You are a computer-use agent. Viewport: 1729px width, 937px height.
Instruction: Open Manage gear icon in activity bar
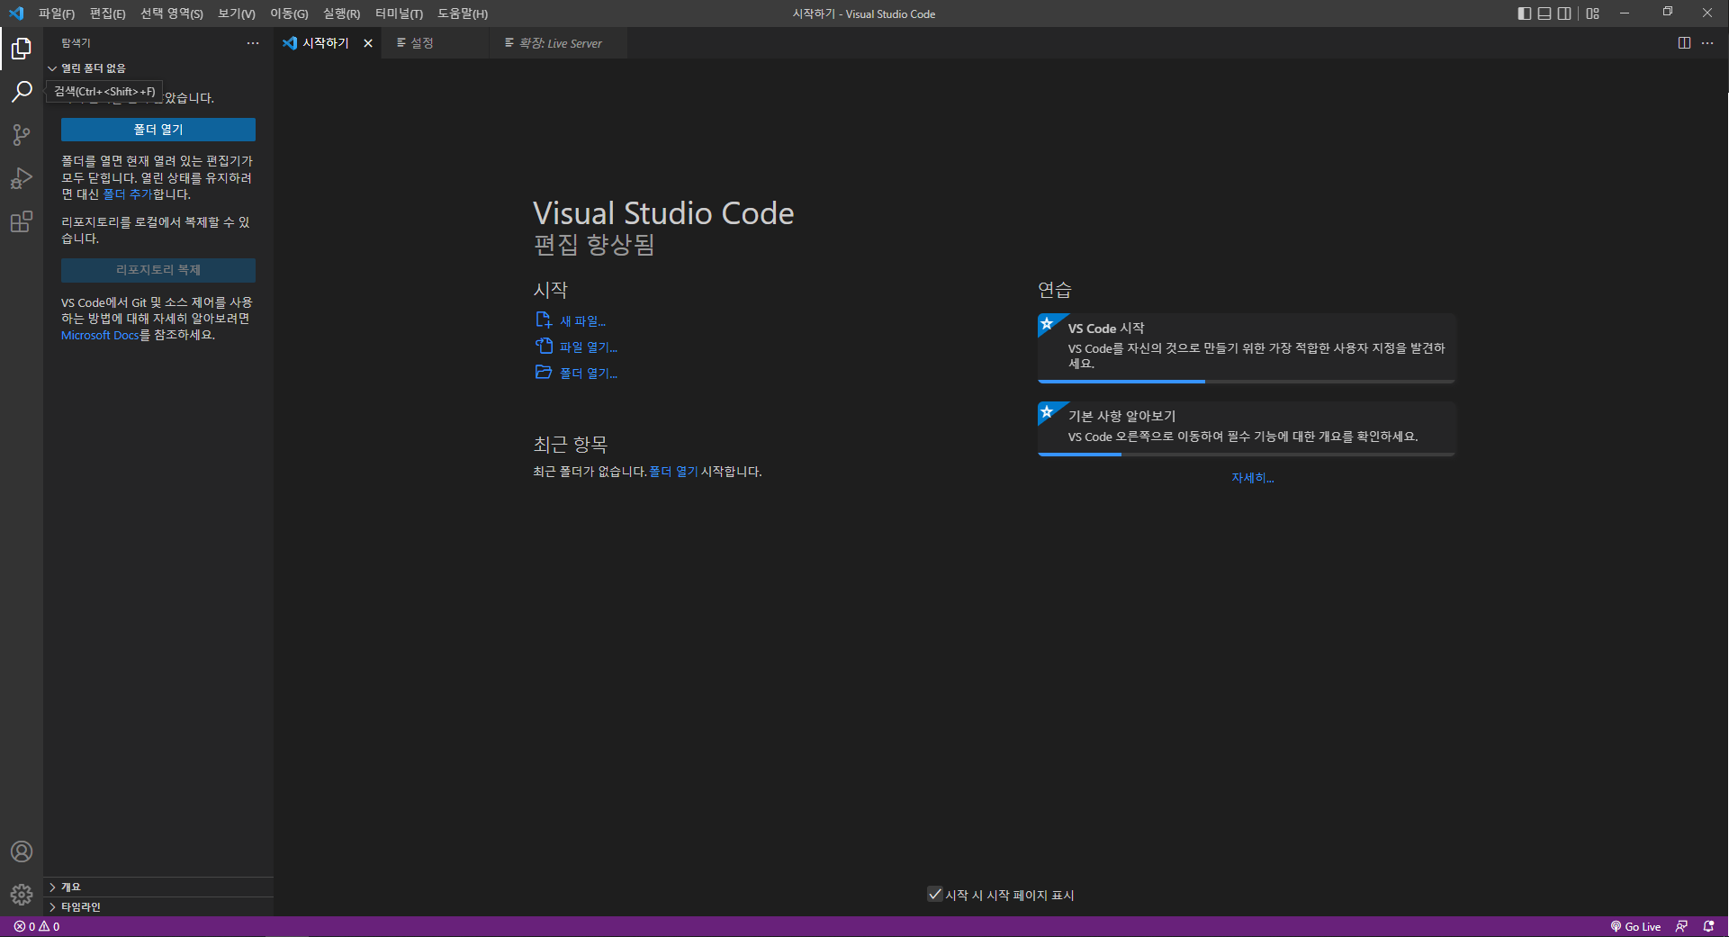22,895
